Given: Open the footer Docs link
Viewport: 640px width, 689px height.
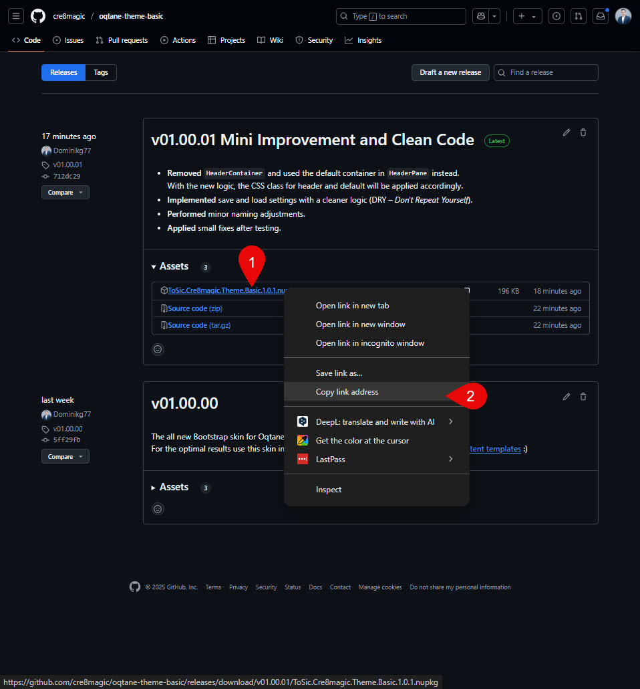Looking at the screenshot, I should pyautogui.click(x=315, y=587).
